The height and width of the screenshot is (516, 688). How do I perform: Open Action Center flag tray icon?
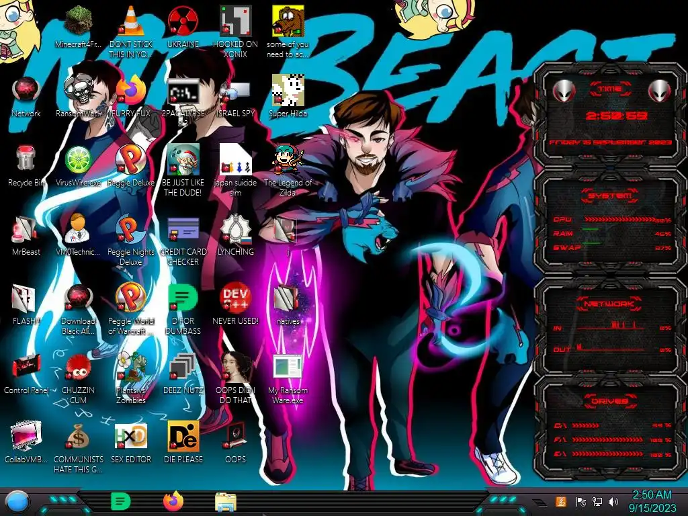point(580,502)
